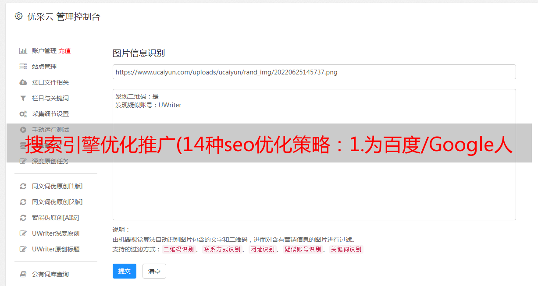Select the edit icon beside UWriter深度原创
The width and height of the screenshot is (538, 286).
pyautogui.click(x=23, y=233)
